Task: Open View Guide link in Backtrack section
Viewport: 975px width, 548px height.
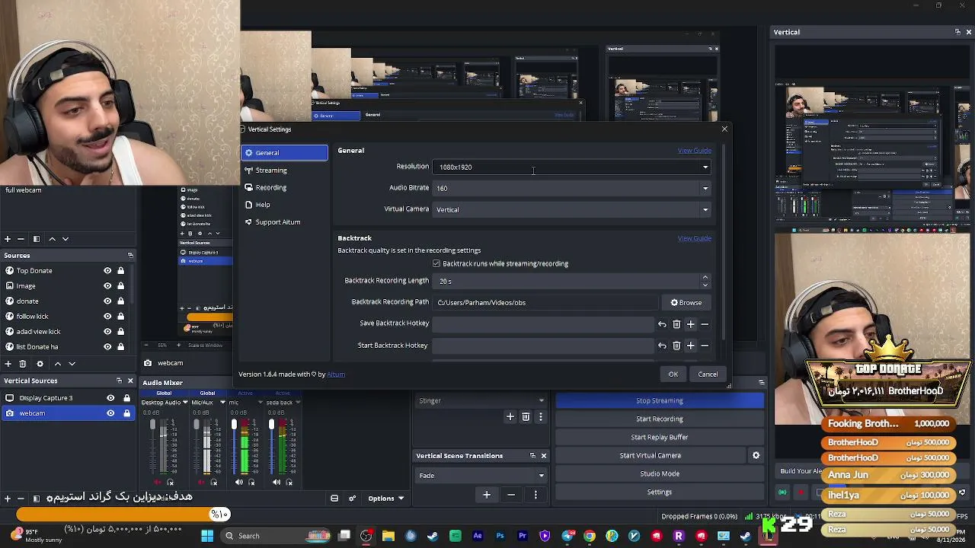Action: coord(695,238)
